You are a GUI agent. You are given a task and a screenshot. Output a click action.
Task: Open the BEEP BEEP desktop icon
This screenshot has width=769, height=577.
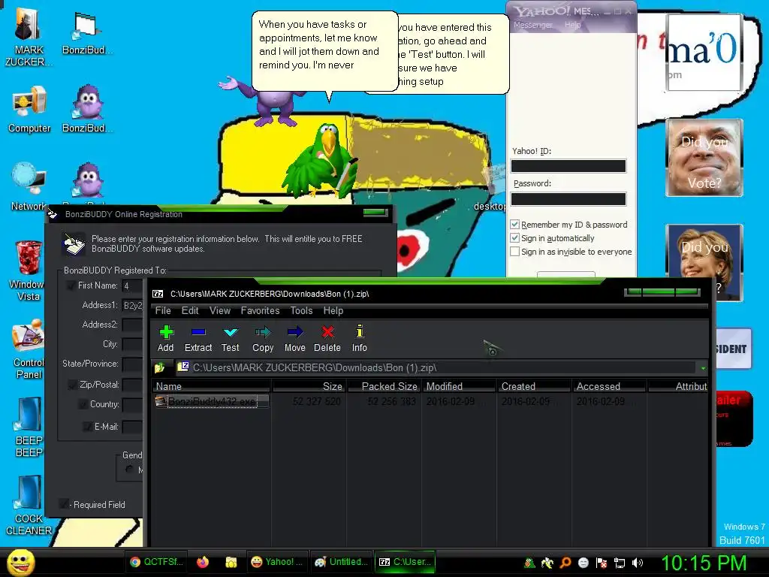(29, 427)
